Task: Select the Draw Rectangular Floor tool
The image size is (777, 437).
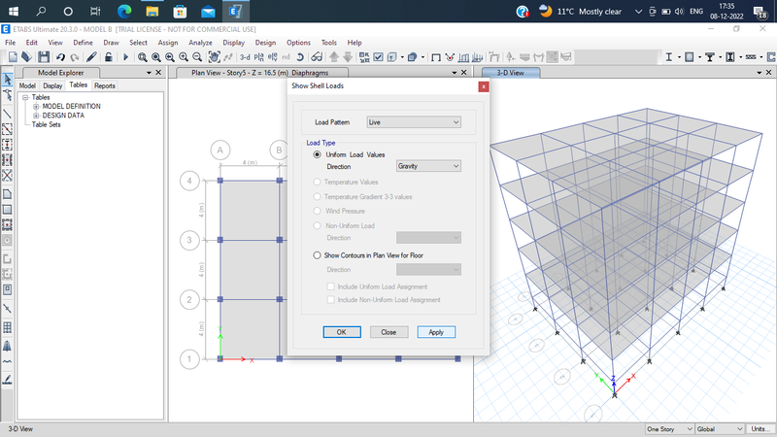Action: click(x=8, y=210)
